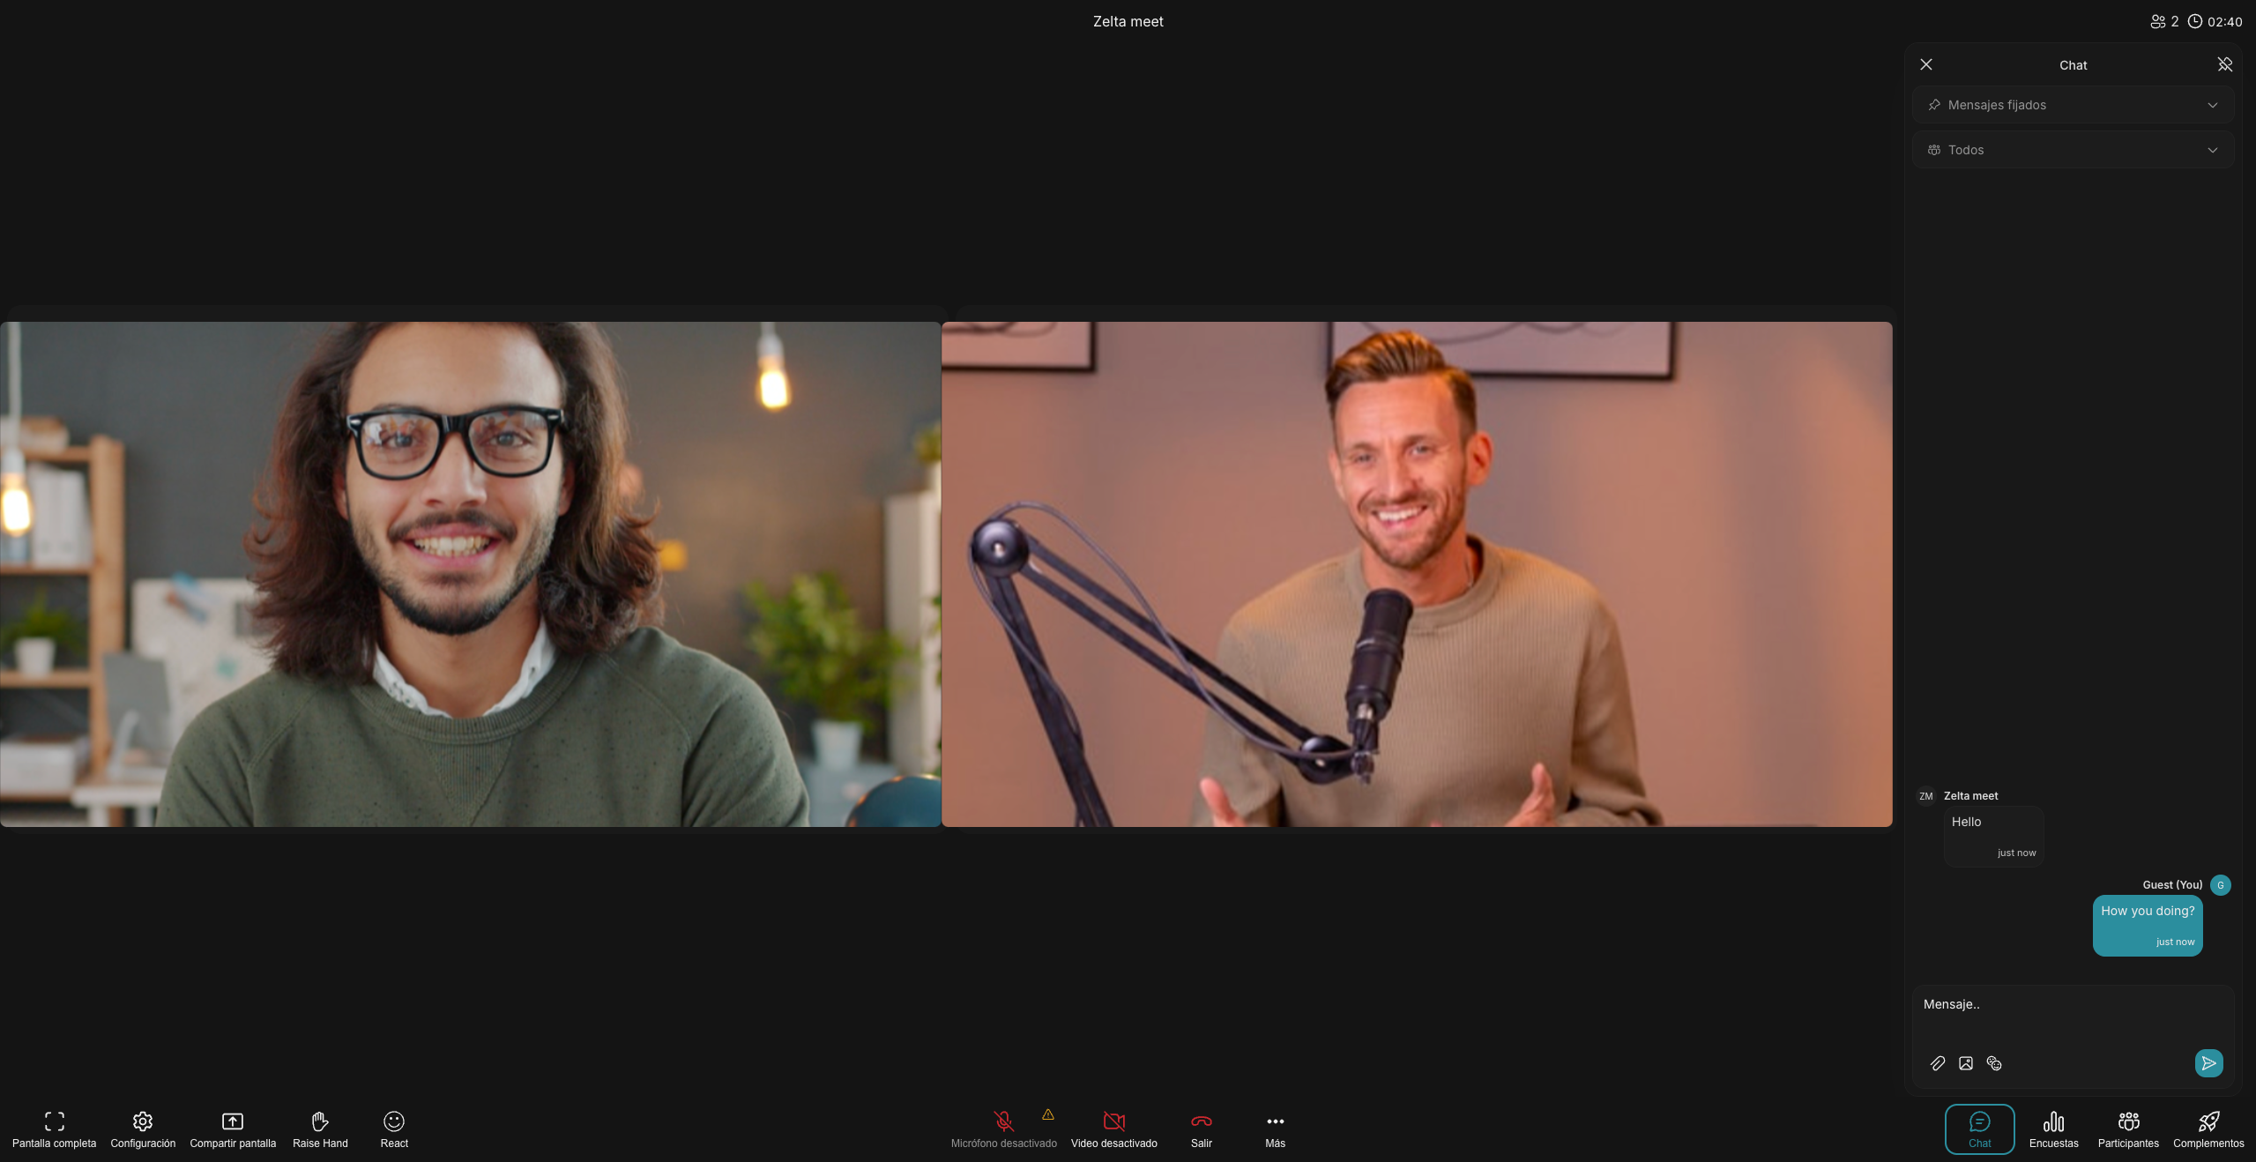
Task: Click the image upload icon in chat
Action: pos(1965,1063)
